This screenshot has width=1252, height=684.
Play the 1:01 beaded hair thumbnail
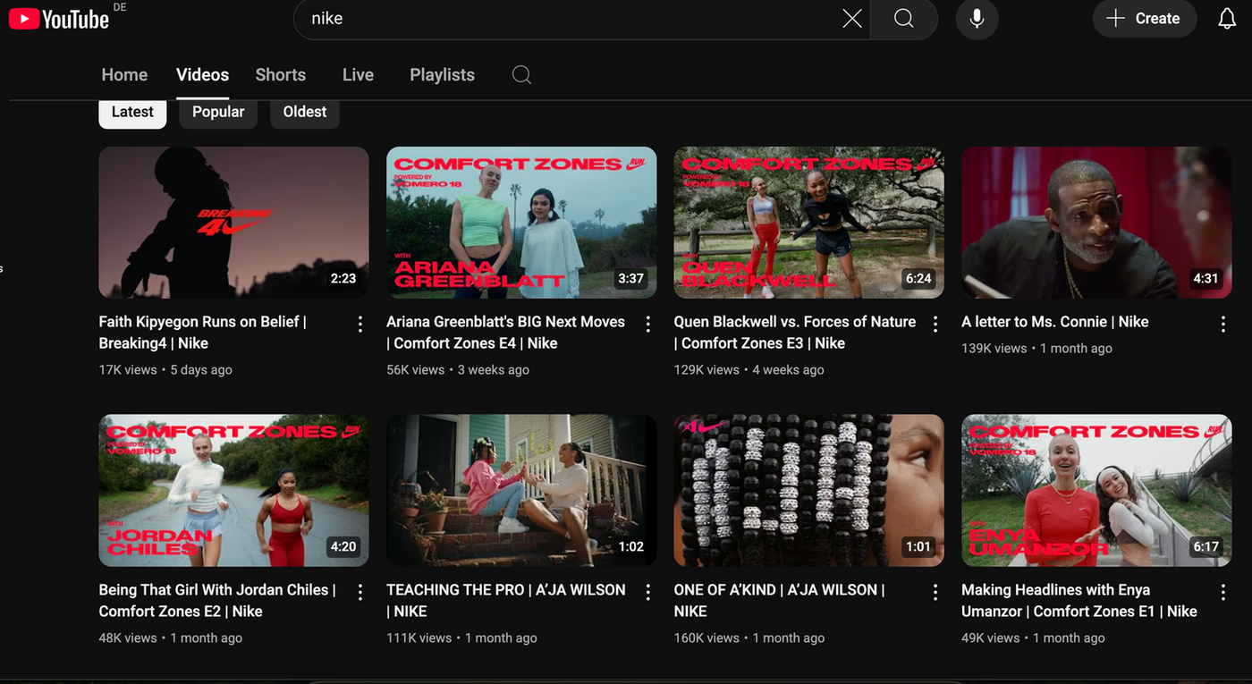(808, 491)
